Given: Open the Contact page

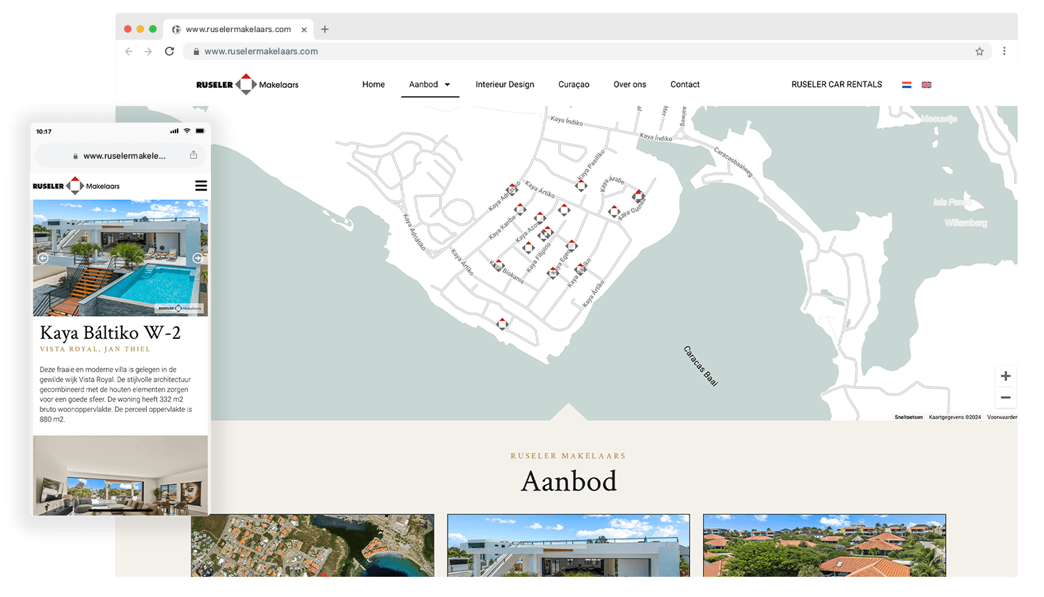Looking at the screenshot, I should pyautogui.click(x=685, y=85).
